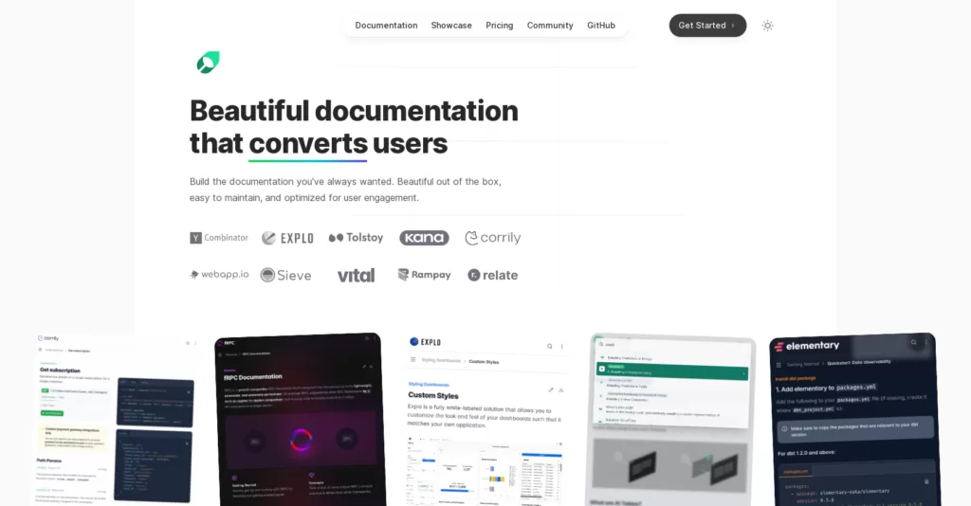The image size is (971, 506).
Task: Click the relate customer logo
Action: [x=493, y=276]
